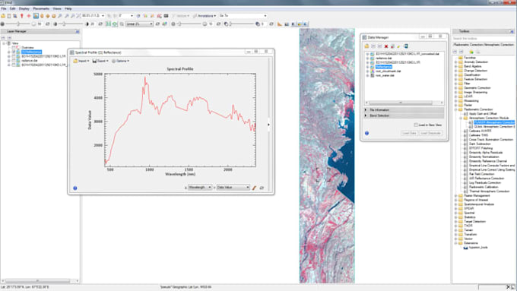Image resolution: width=517 pixels, height=291 pixels.
Task: Open the X axis Wavelength dropdown
Action: (x=200, y=187)
